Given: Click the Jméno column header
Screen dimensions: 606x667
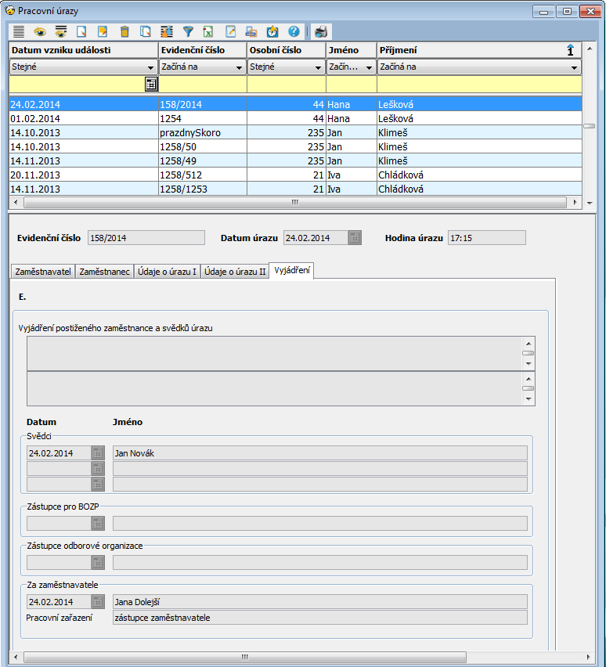Looking at the screenshot, I should pyautogui.click(x=351, y=50).
